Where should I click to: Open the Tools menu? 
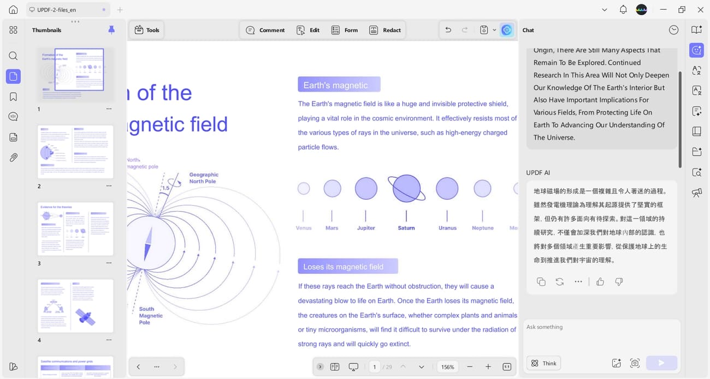point(146,30)
